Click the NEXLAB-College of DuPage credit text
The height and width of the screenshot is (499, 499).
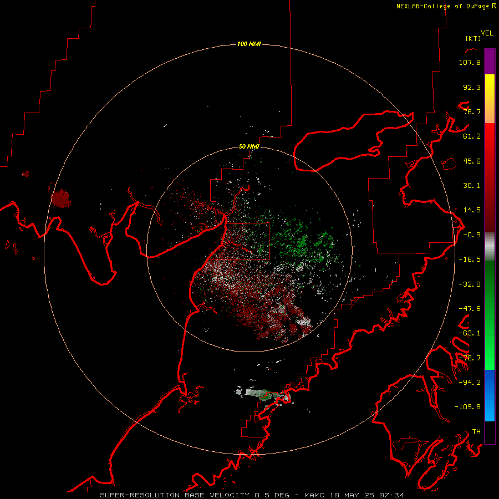pos(446,6)
